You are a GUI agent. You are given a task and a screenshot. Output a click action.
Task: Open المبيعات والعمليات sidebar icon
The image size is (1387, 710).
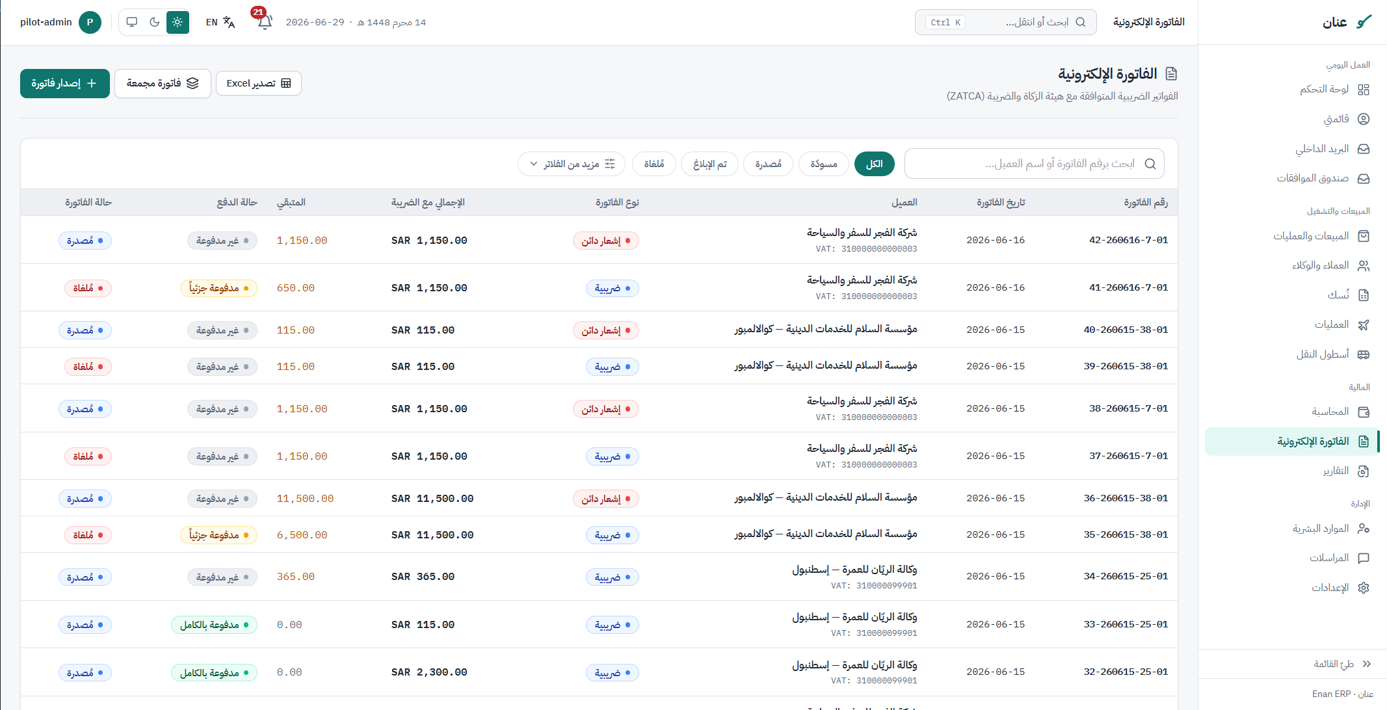coord(1364,236)
